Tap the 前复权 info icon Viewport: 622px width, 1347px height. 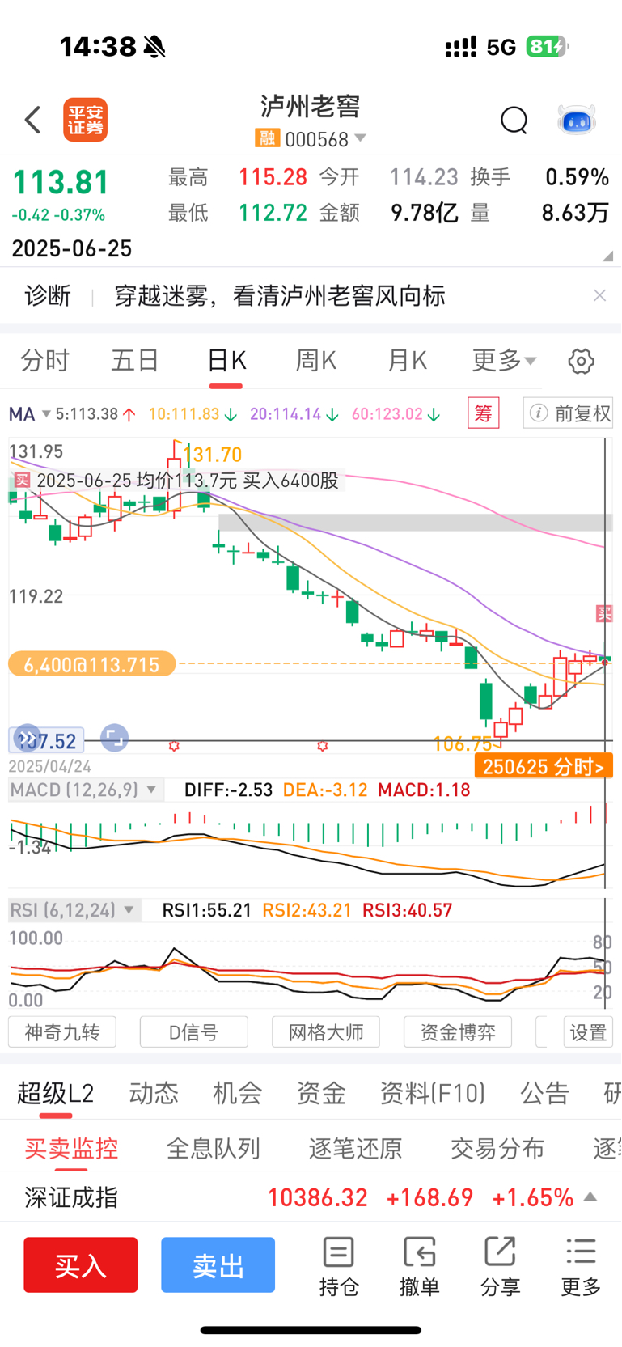[539, 413]
